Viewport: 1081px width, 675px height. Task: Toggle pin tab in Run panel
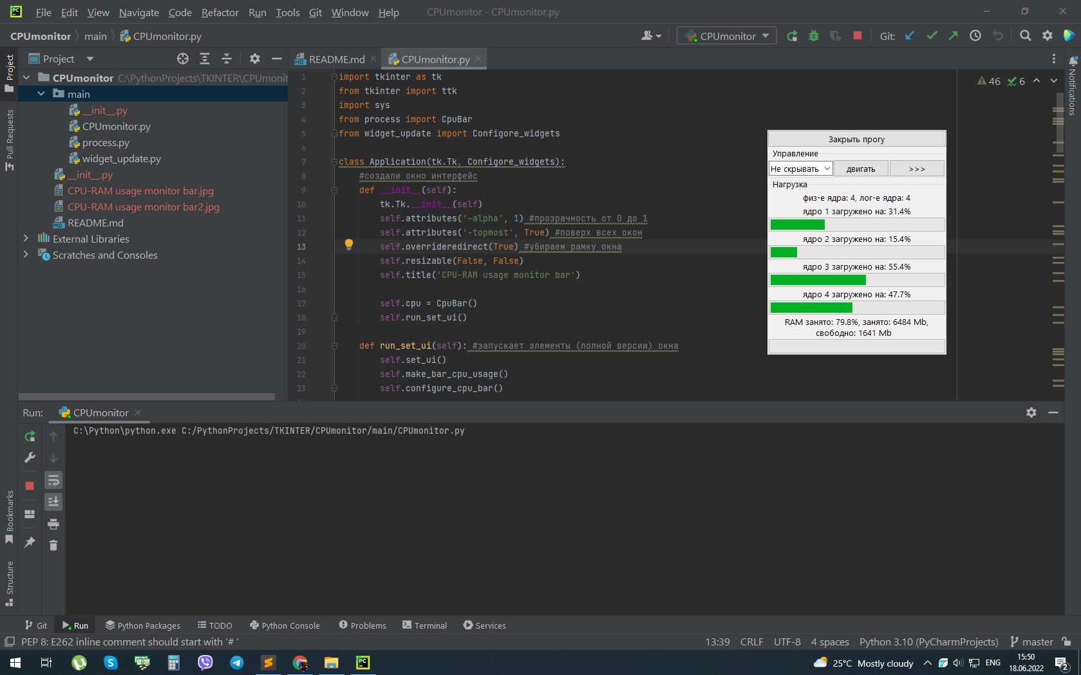pyautogui.click(x=30, y=542)
